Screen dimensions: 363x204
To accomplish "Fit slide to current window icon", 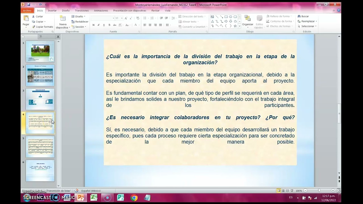I will click(x=338, y=191).
